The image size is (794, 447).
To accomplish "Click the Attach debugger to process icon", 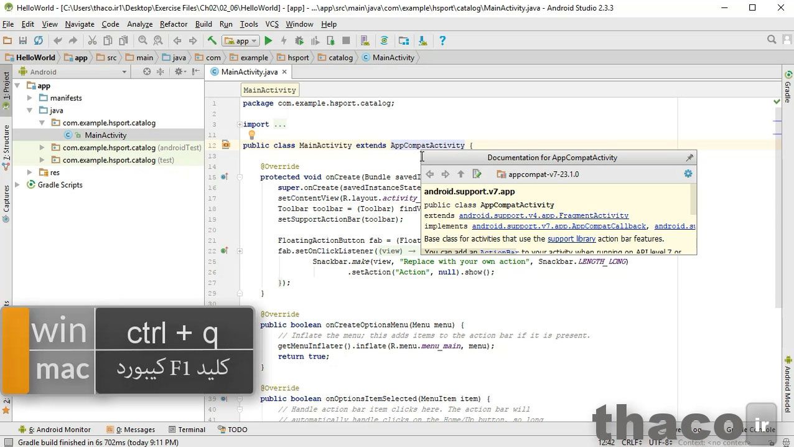I will tap(330, 40).
